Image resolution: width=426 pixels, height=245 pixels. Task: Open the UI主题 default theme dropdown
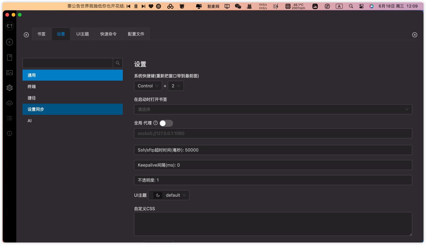tap(169, 195)
